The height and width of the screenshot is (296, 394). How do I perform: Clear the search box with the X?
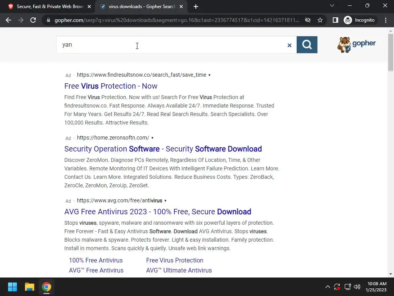289,45
